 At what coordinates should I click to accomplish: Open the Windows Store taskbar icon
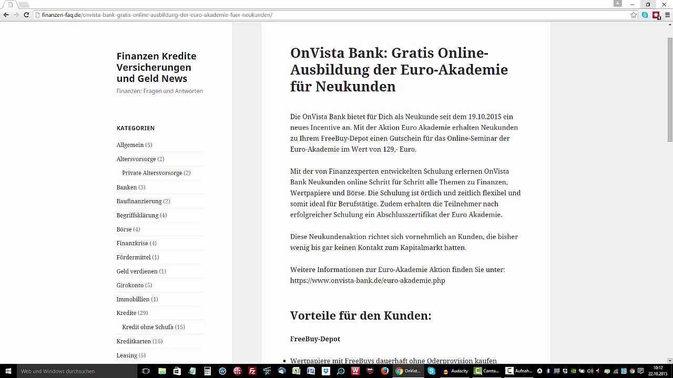[x=177, y=371]
